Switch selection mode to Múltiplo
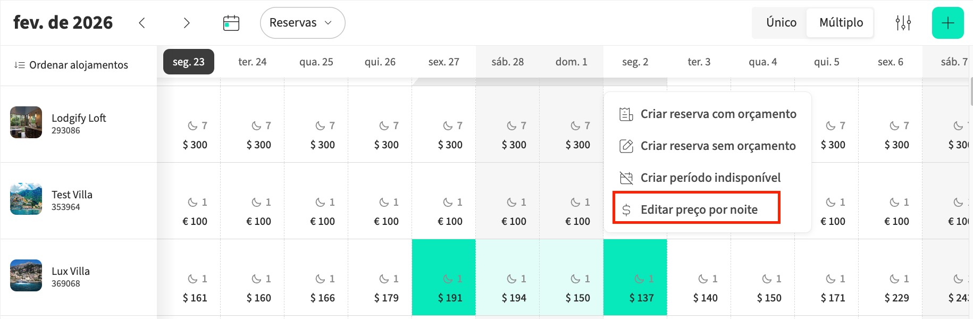This screenshot has width=973, height=319. click(x=841, y=23)
